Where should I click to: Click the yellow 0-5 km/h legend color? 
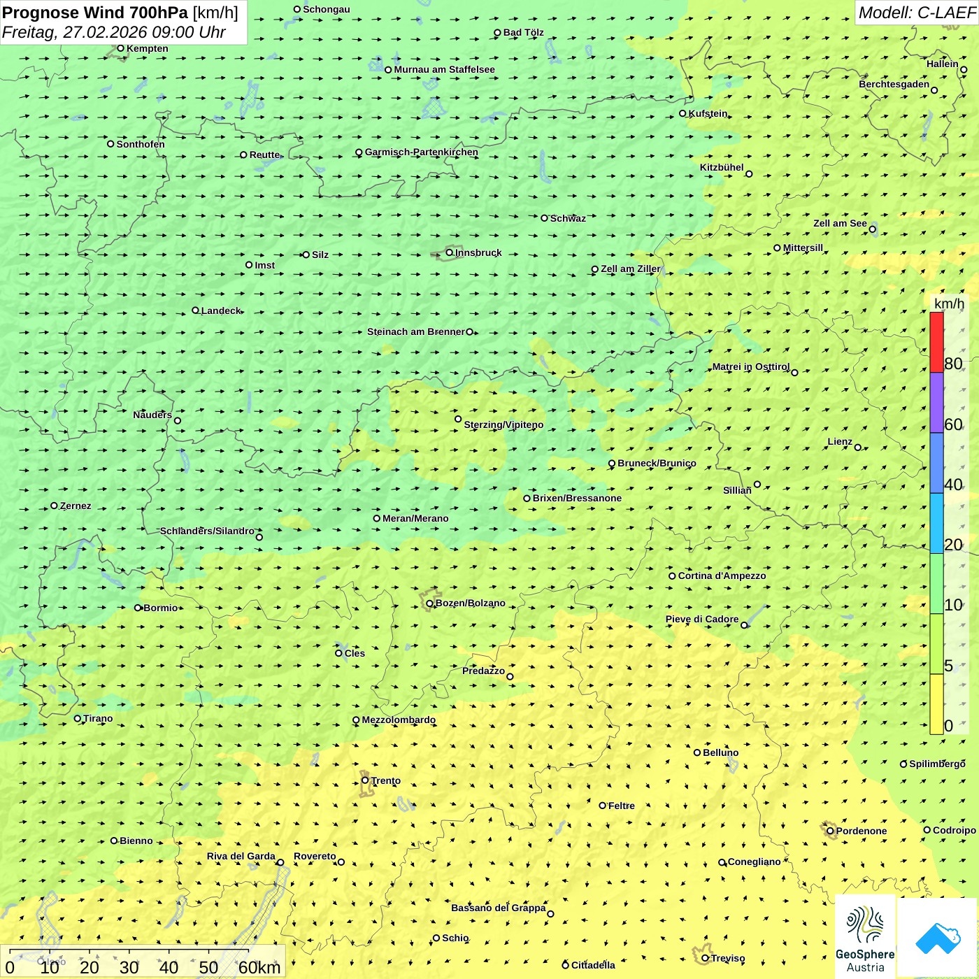coord(936,704)
